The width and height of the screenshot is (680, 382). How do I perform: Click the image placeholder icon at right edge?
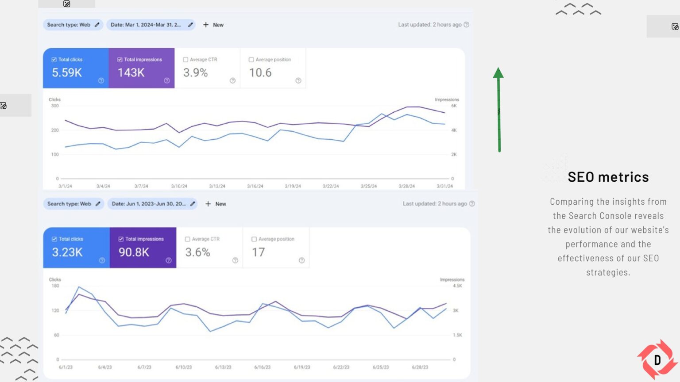675,27
